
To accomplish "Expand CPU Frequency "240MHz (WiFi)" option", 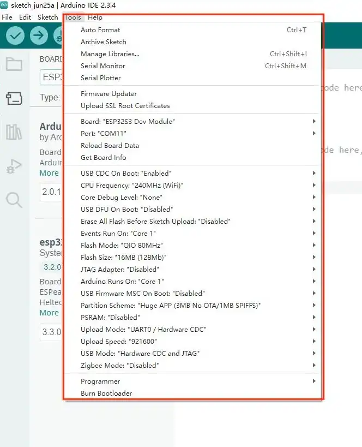I will (192, 186).
